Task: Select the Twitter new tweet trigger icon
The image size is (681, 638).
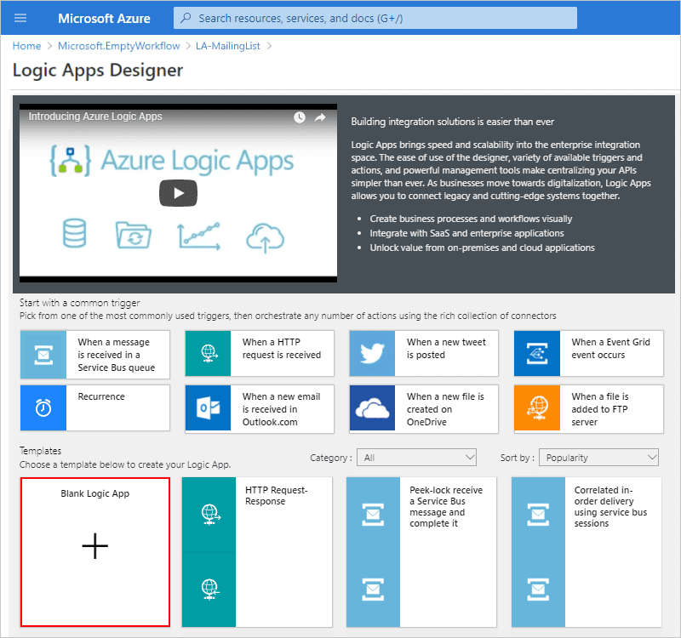Action: coord(372,353)
